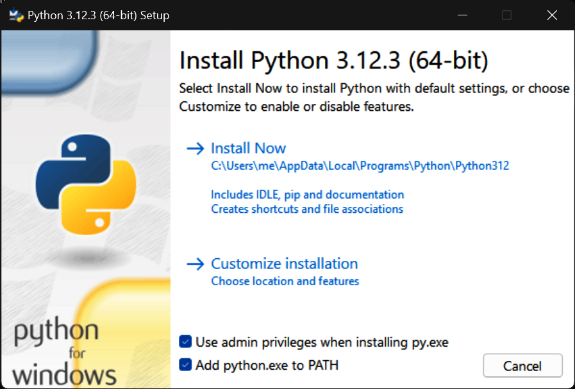The width and height of the screenshot is (575, 389).
Task: Click the arrow icon beside Customize installation
Action: [x=194, y=264]
